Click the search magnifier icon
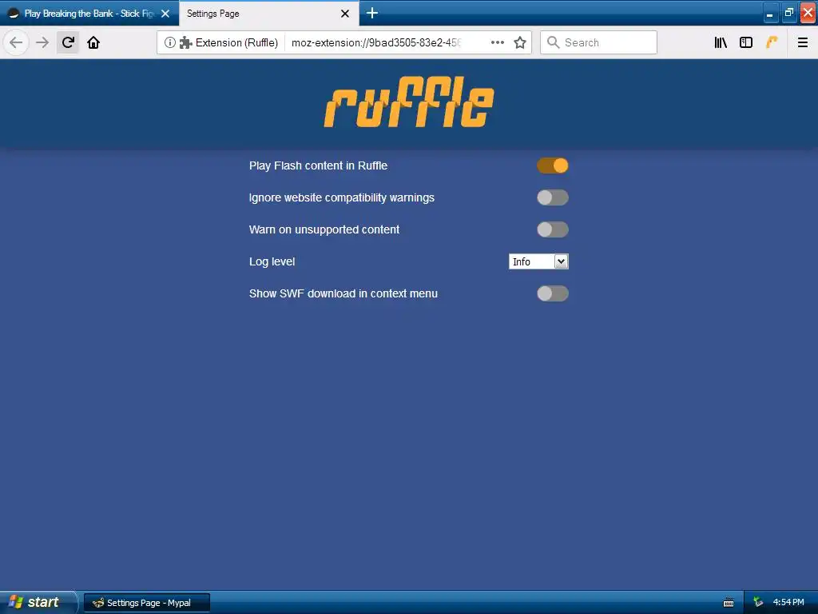This screenshot has width=818, height=614. tap(553, 42)
